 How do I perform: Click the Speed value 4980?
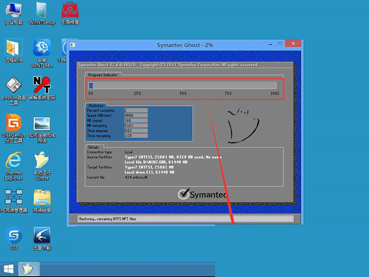coord(136,115)
